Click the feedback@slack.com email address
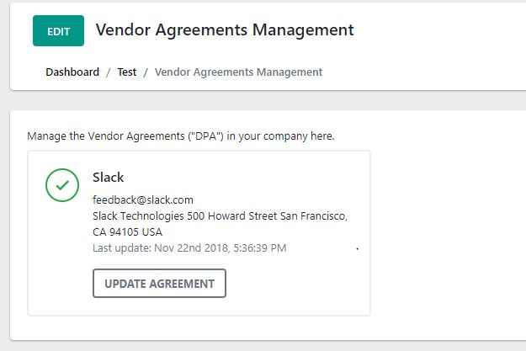The image size is (526, 351). (143, 199)
